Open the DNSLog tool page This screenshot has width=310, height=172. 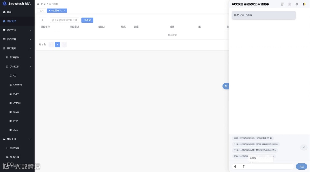[x=17, y=85]
